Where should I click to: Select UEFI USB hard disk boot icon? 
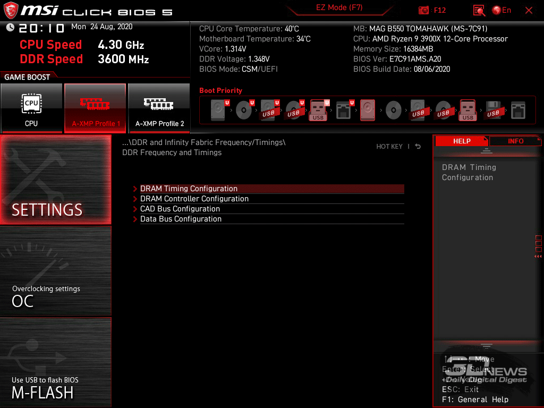[x=269, y=110]
